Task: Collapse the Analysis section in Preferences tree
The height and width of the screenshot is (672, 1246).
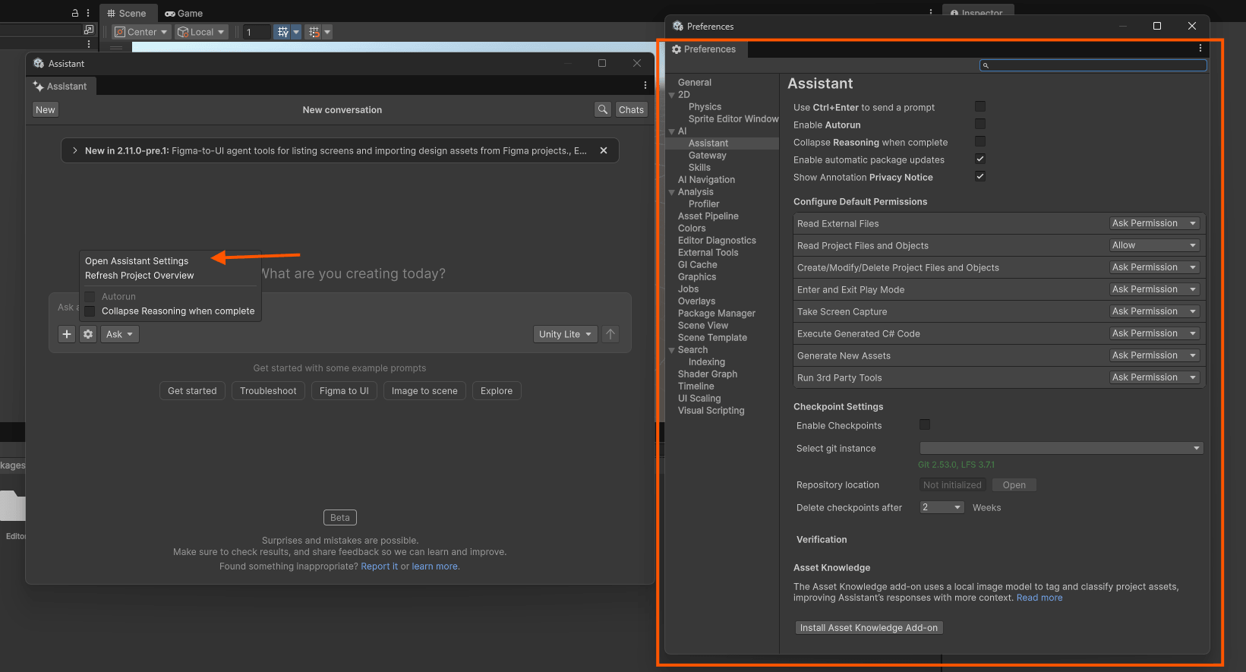Action: tap(671, 192)
